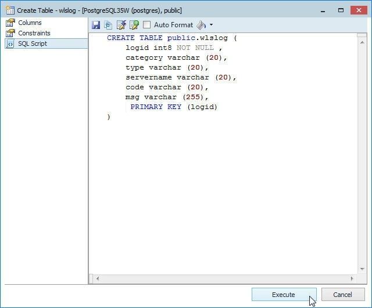The width and height of the screenshot is (372, 308).
Task: Click the 'CREATE TABLE public.wlslog (' line
Action: [x=172, y=38]
